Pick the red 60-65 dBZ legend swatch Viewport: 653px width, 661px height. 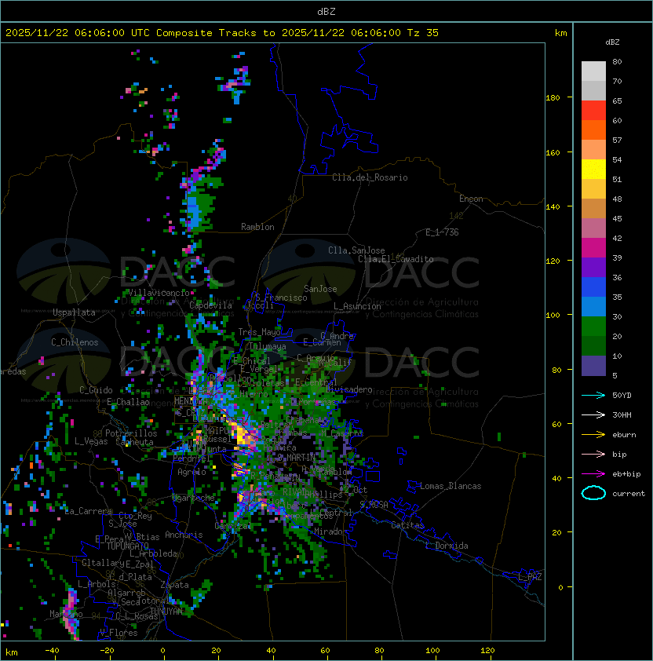[593, 111]
